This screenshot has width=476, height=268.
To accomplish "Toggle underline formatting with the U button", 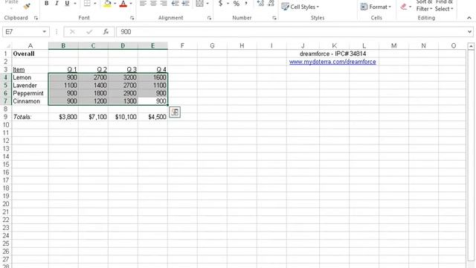I will tap(67, 3).
